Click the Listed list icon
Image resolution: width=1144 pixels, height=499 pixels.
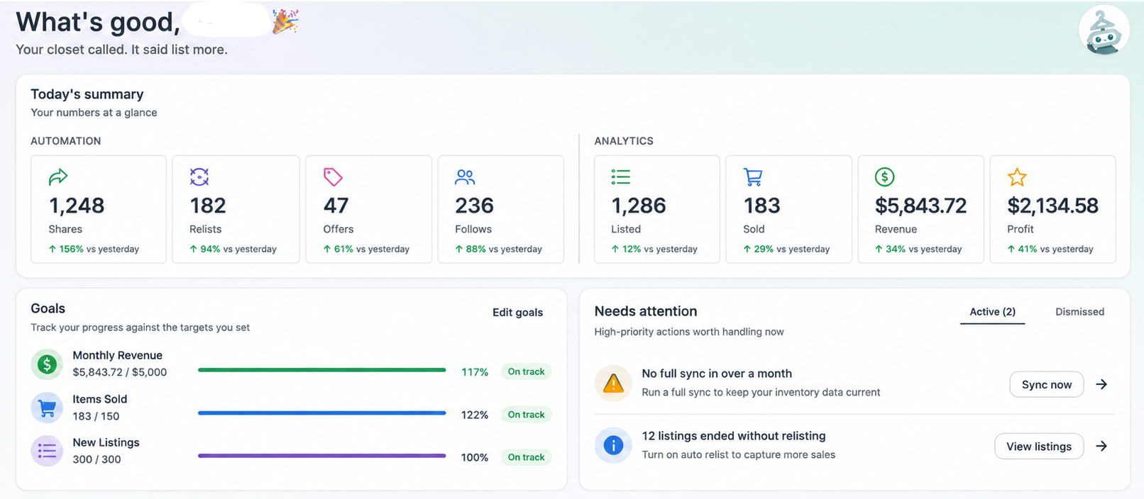pyautogui.click(x=621, y=176)
